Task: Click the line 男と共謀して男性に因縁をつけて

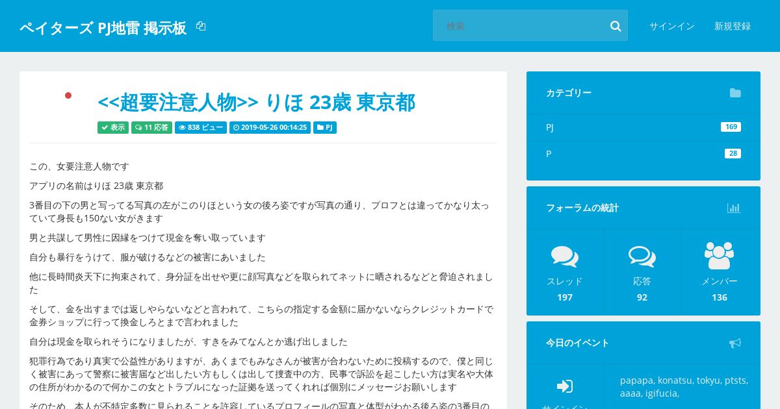Action: pos(148,238)
